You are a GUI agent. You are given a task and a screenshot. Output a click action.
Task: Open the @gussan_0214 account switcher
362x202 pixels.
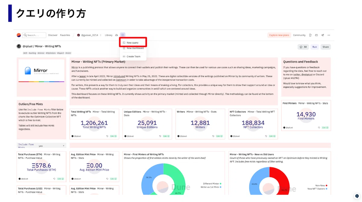(x=89, y=35)
